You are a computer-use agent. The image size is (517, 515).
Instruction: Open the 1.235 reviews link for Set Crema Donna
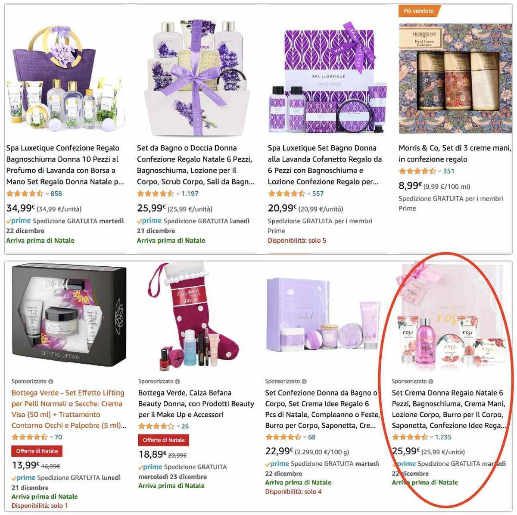click(x=443, y=437)
